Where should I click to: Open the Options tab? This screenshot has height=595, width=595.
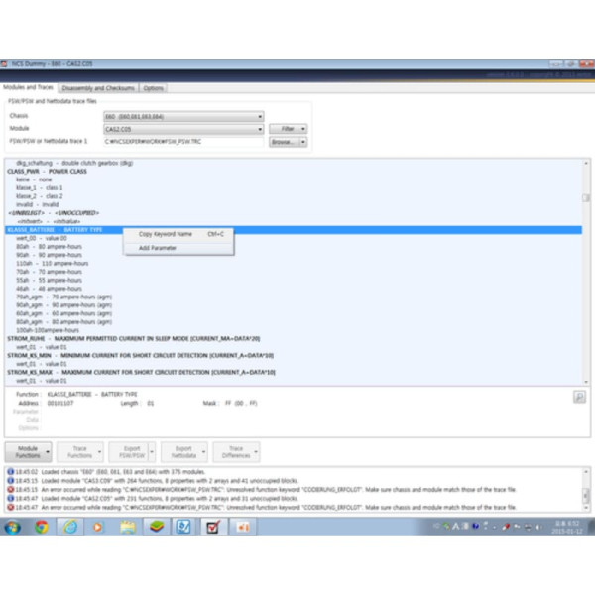[x=154, y=87]
